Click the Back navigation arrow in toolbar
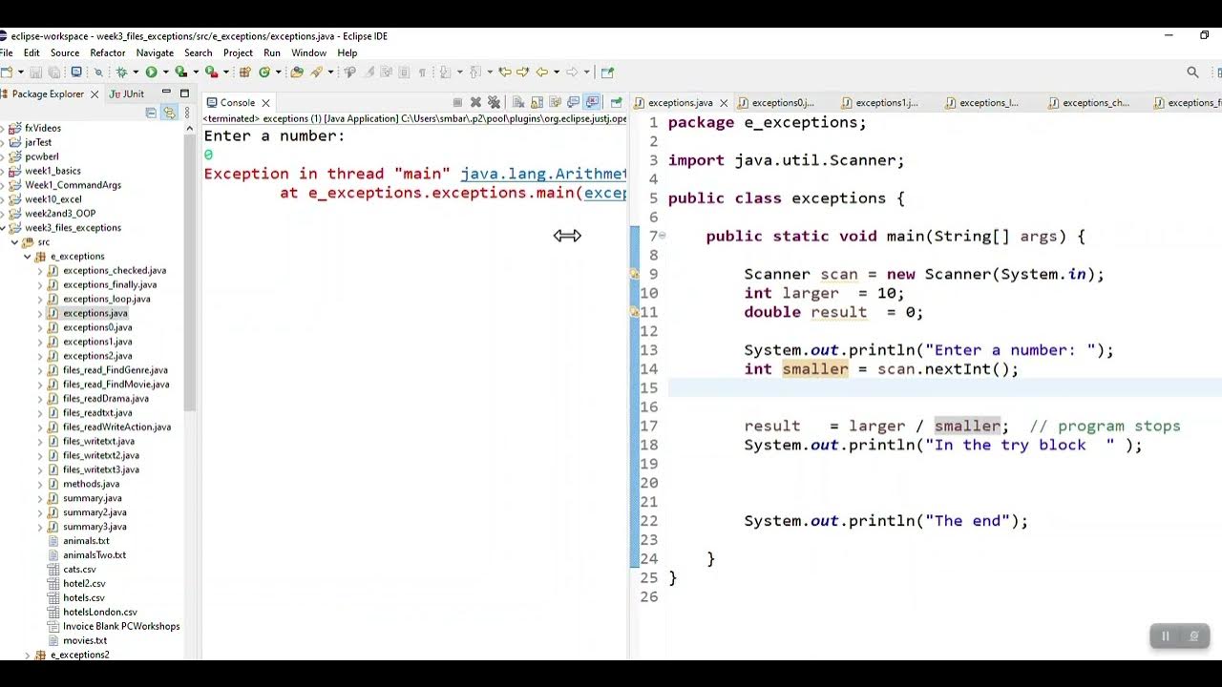This screenshot has width=1222, height=687. coord(541,72)
